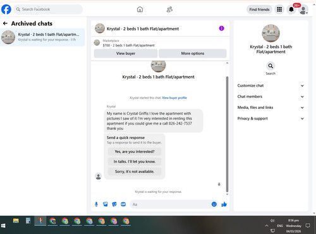Viewport: 316px width, 234px height.
Task: Send quick reply "Sorry, it's not available."
Action: click(x=135, y=171)
